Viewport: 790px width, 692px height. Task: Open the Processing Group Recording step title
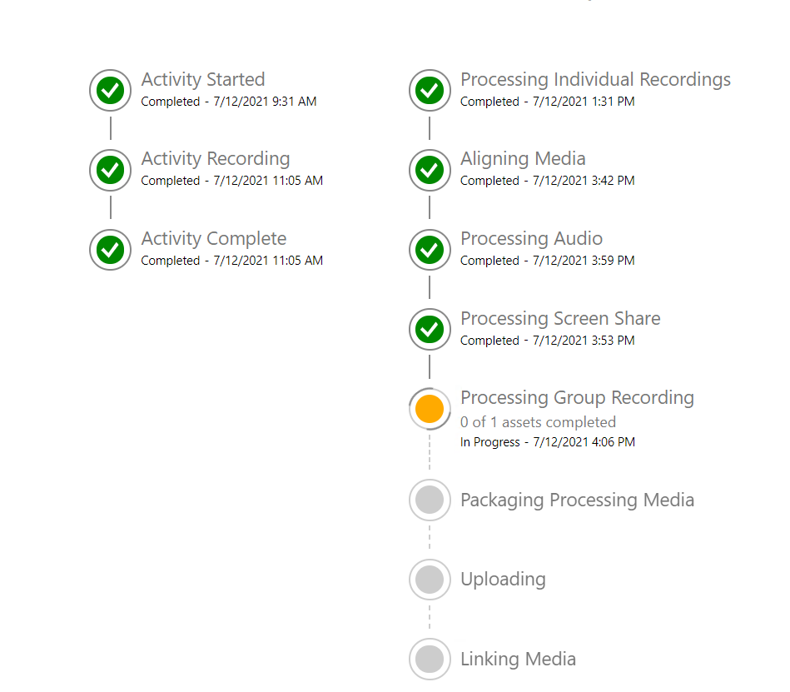pos(578,398)
